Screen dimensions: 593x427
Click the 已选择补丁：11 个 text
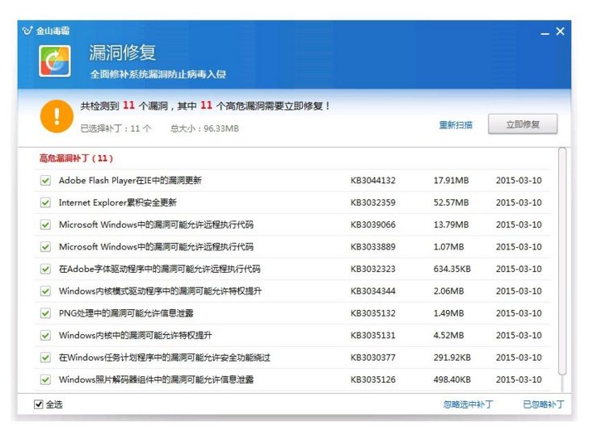[116, 128]
